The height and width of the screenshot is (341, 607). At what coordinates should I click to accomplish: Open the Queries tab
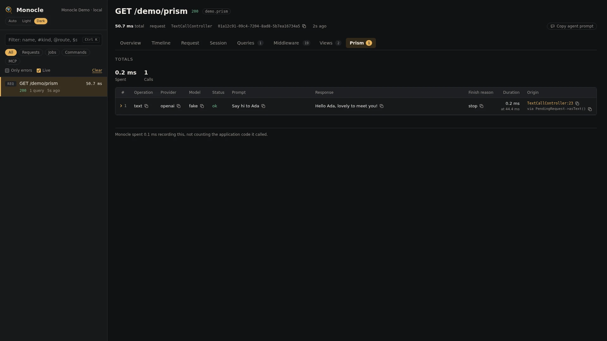(250, 43)
